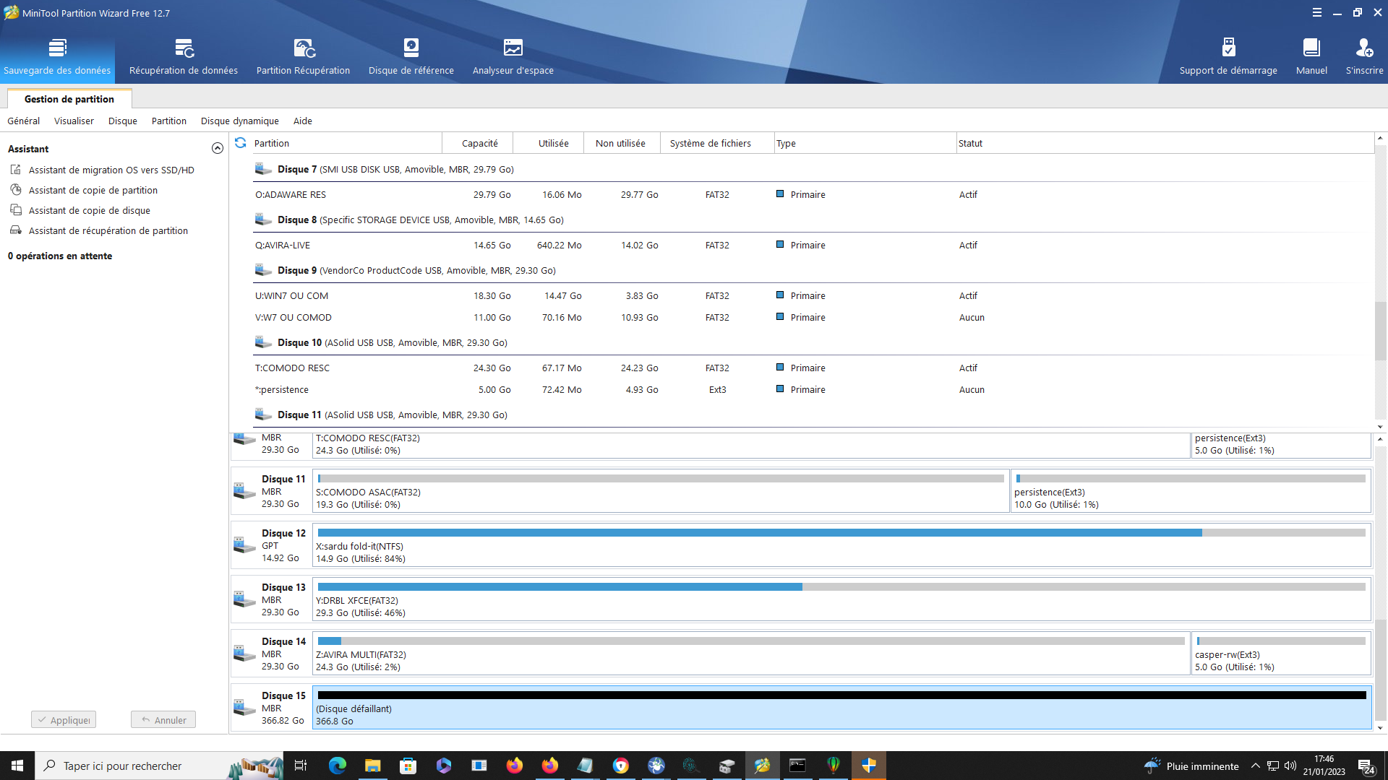
Task: Select the Disque 10 header row
Action: pos(813,342)
